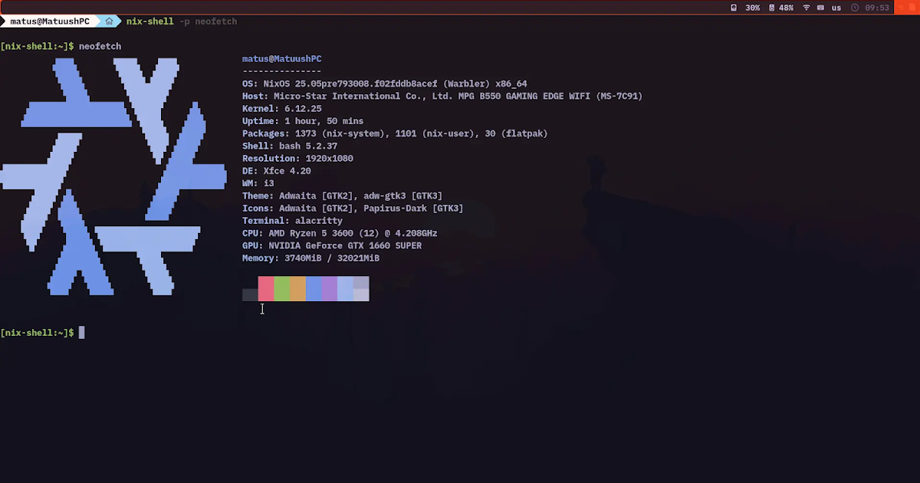Screen dimensions: 920x483
Task: Click the CPU: AMD Ryzen 5 3600 line
Action: coord(340,233)
